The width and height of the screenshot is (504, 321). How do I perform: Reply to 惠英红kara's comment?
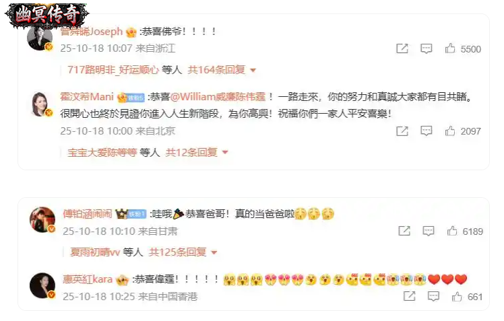433,296
